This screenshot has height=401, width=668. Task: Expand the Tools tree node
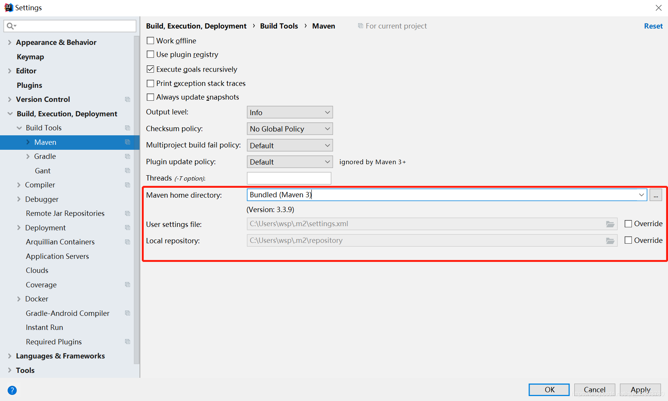(10, 370)
